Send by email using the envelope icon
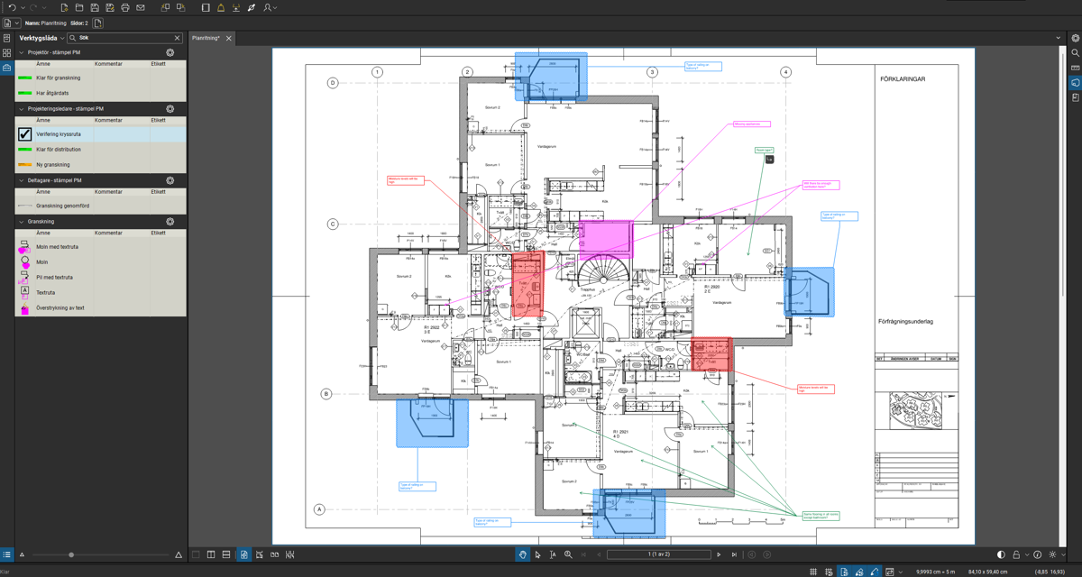 [141, 7]
